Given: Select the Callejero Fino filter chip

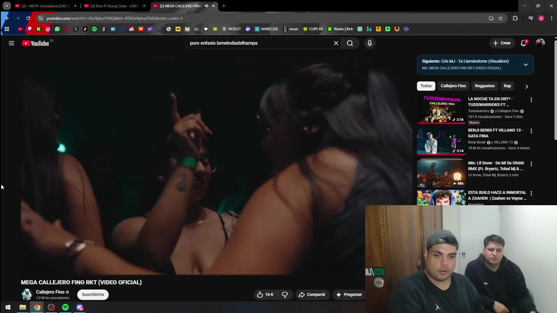Looking at the screenshot, I should [453, 86].
